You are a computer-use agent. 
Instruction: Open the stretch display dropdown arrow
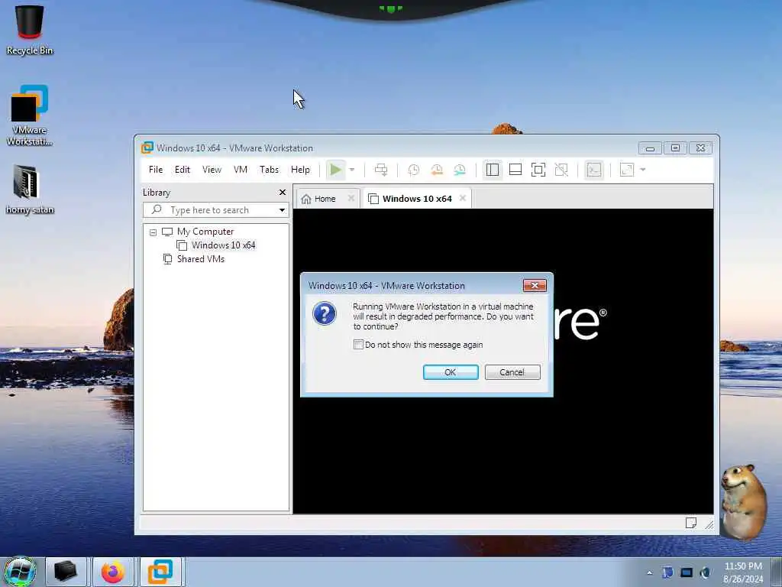coord(643,170)
